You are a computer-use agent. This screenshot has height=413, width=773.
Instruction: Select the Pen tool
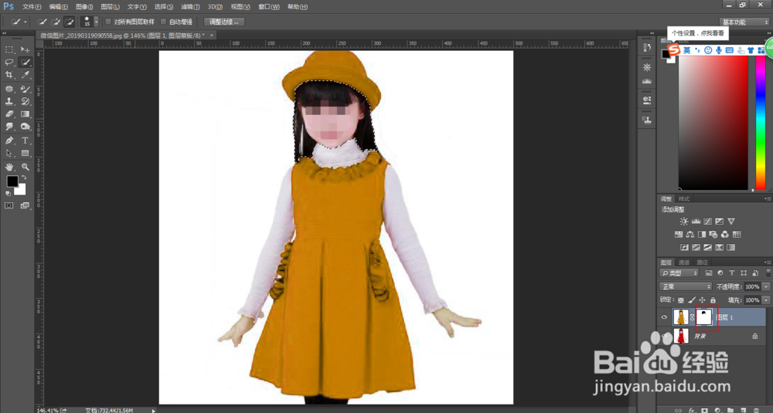click(x=9, y=140)
